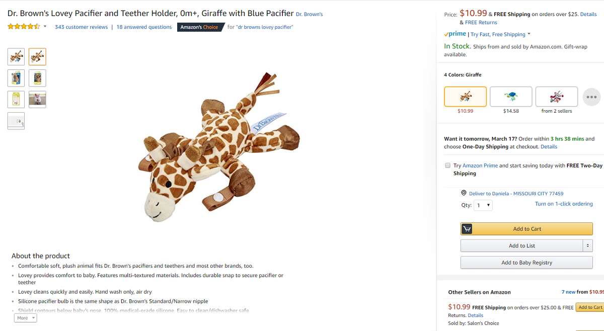Screen dimensions: 604x331
Task: Open the Add to List dropdown arrow
Action: click(x=587, y=245)
